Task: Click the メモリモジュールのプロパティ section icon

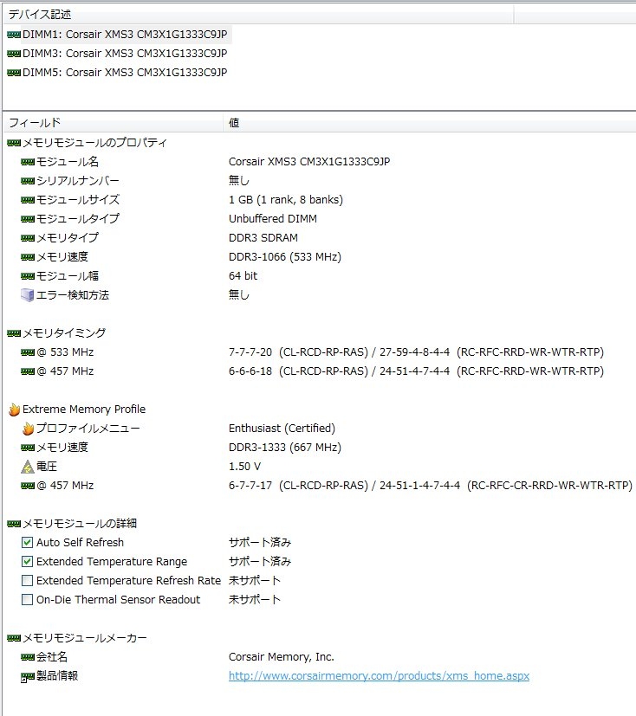Action: click(14, 143)
